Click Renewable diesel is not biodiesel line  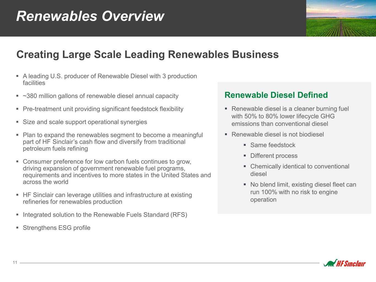point(277,134)
